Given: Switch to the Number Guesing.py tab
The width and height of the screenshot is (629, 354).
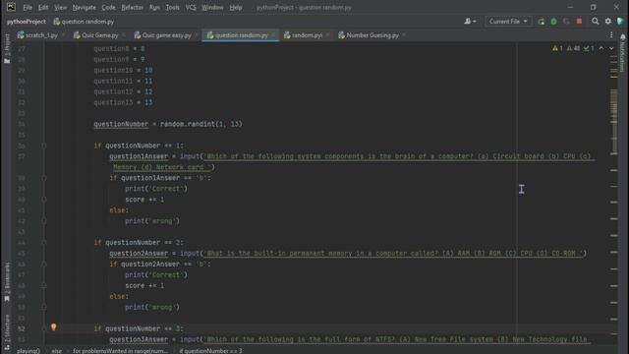Looking at the screenshot, I should coord(369,35).
